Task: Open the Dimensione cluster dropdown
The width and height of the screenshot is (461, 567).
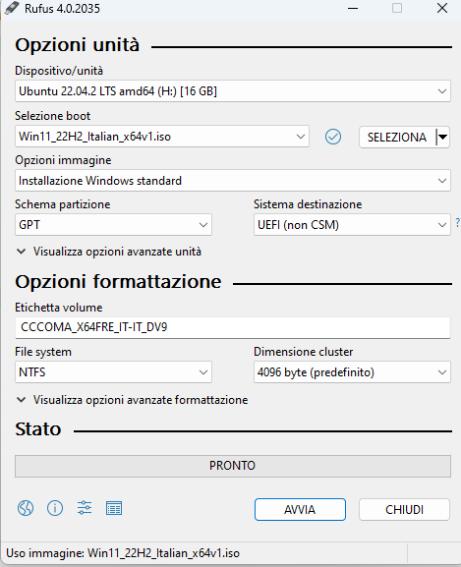Action: [352, 372]
